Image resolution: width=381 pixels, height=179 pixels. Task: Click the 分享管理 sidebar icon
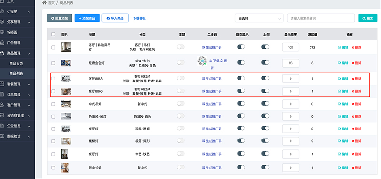2,22
